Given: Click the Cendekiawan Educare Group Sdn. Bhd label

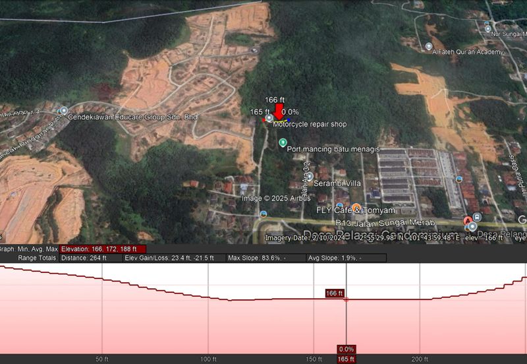Looking at the screenshot, I should pyautogui.click(x=132, y=117).
